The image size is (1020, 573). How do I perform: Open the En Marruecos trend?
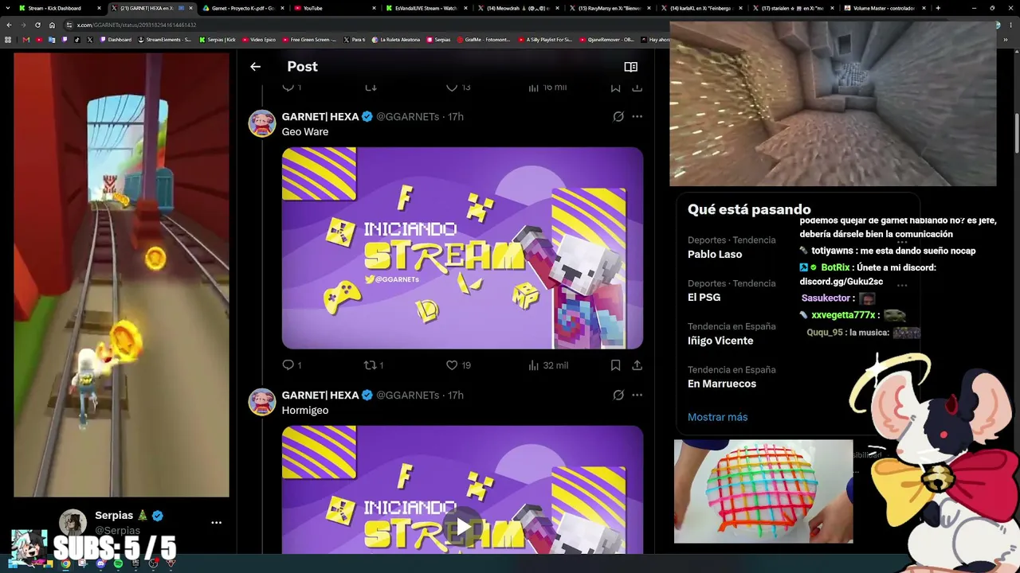click(x=722, y=384)
